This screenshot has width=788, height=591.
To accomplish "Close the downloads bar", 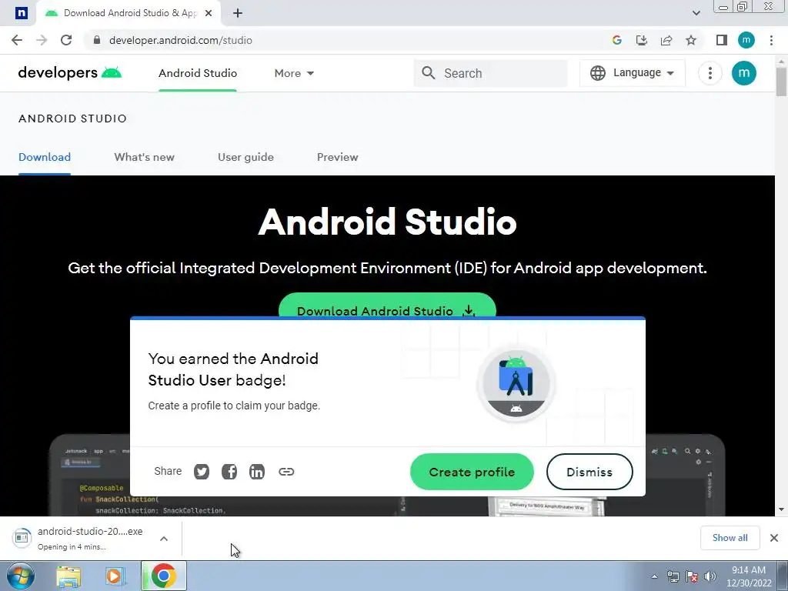I will pyautogui.click(x=774, y=538).
